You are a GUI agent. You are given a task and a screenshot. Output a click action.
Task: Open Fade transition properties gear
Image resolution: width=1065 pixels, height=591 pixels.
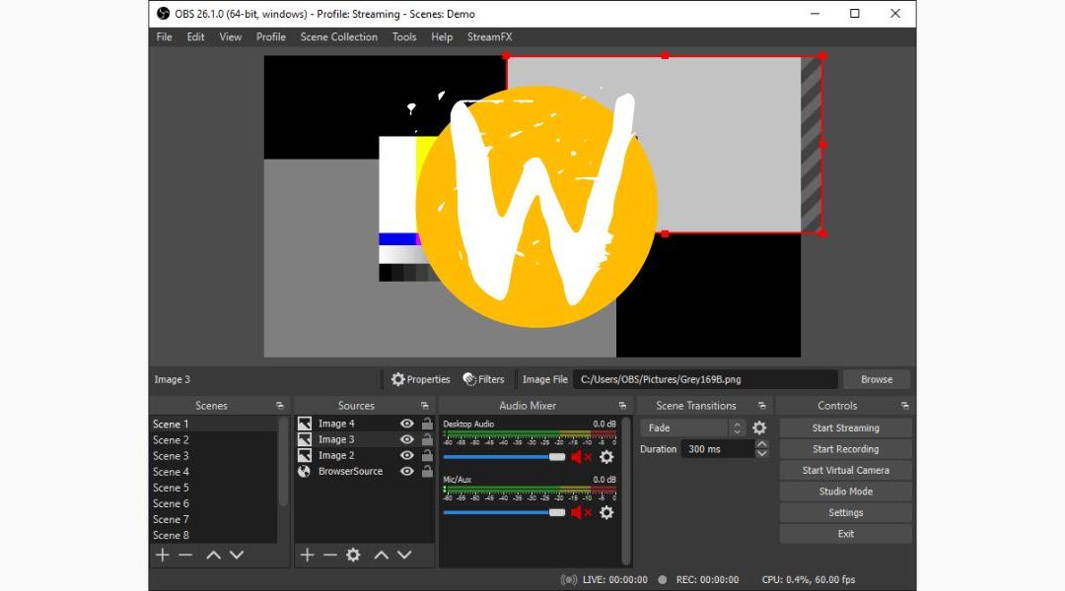(x=759, y=428)
